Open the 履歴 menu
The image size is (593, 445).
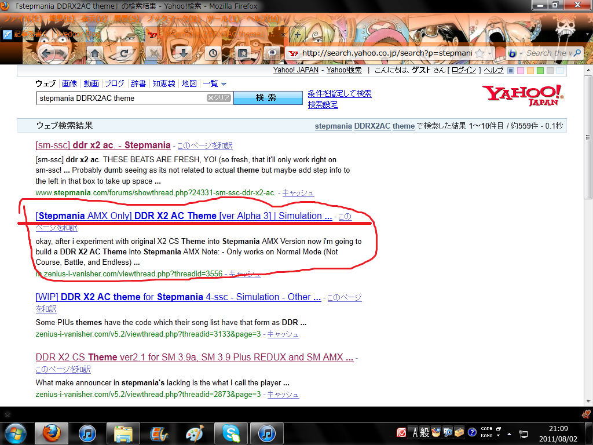coord(127,19)
